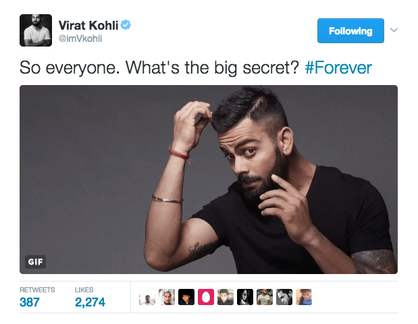This screenshot has height=324, width=418.
Task: Open the second liker avatar thumbnail
Action: pyautogui.click(x=167, y=297)
